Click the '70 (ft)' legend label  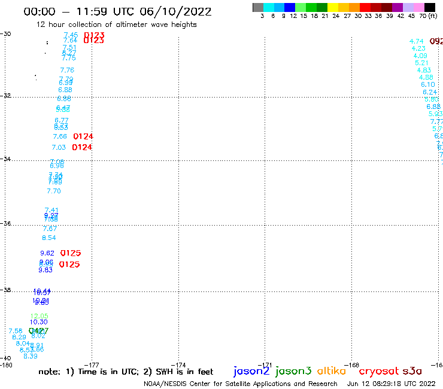(x=428, y=16)
